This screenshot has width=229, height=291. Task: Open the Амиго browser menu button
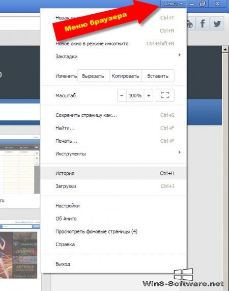(173, 4)
